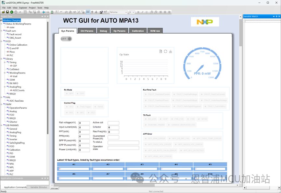This screenshot has width=281, height=193.
Task: Click the Project Tree vertical scrollbar
Action: tap(48, 78)
